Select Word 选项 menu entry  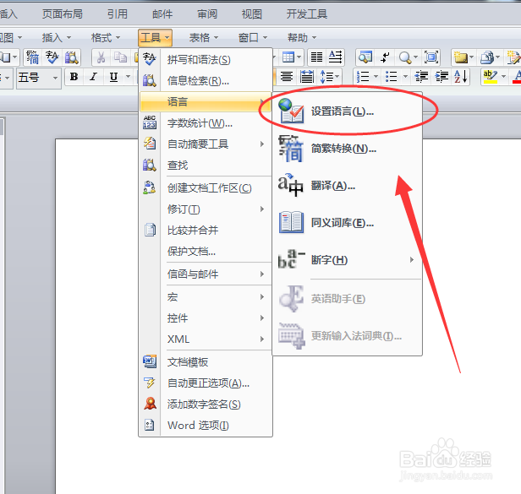click(206, 425)
